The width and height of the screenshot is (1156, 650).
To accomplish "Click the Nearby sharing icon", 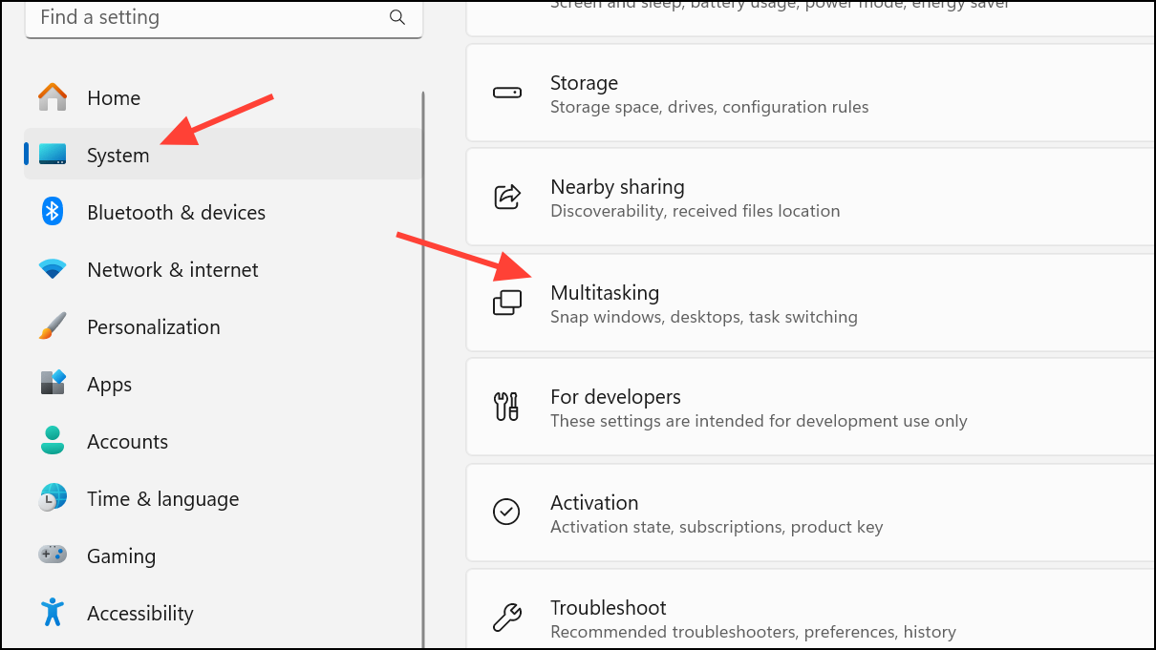I will (x=507, y=197).
